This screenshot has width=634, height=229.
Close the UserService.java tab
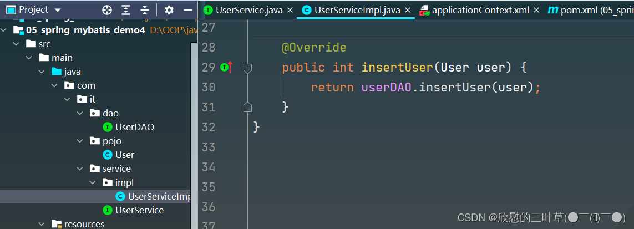point(290,11)
